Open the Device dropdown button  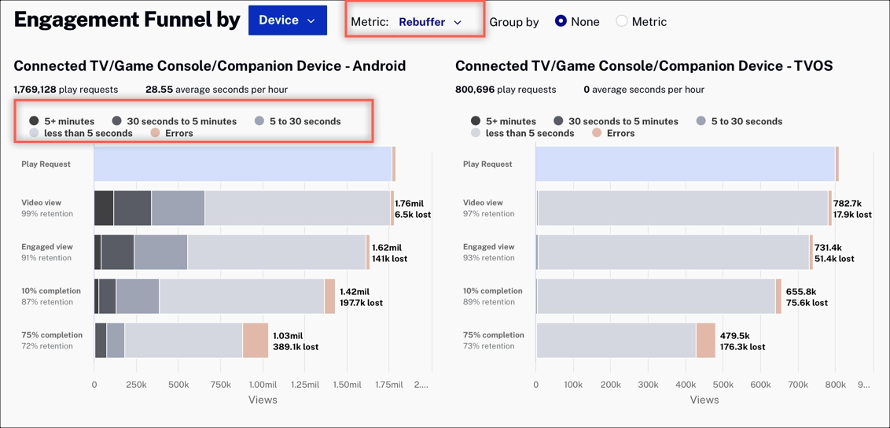(x=287, y=21)
